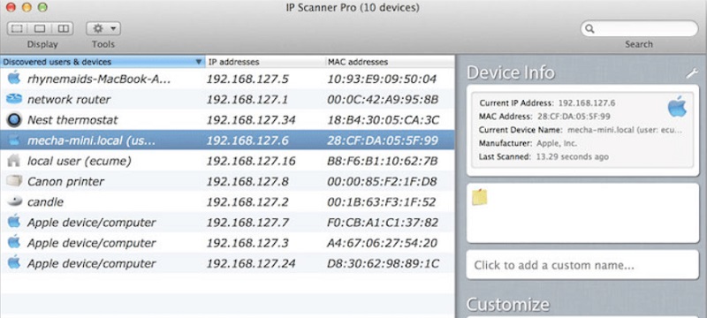Screen dimensions: 707x318
Task: Click MAC address 00:00:85:F2:1F:D8
Action: coord(382,181)
